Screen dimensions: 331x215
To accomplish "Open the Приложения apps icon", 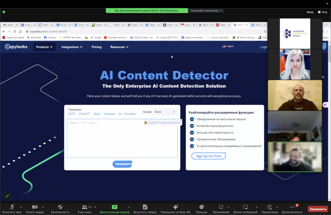I will click(221, 207).
